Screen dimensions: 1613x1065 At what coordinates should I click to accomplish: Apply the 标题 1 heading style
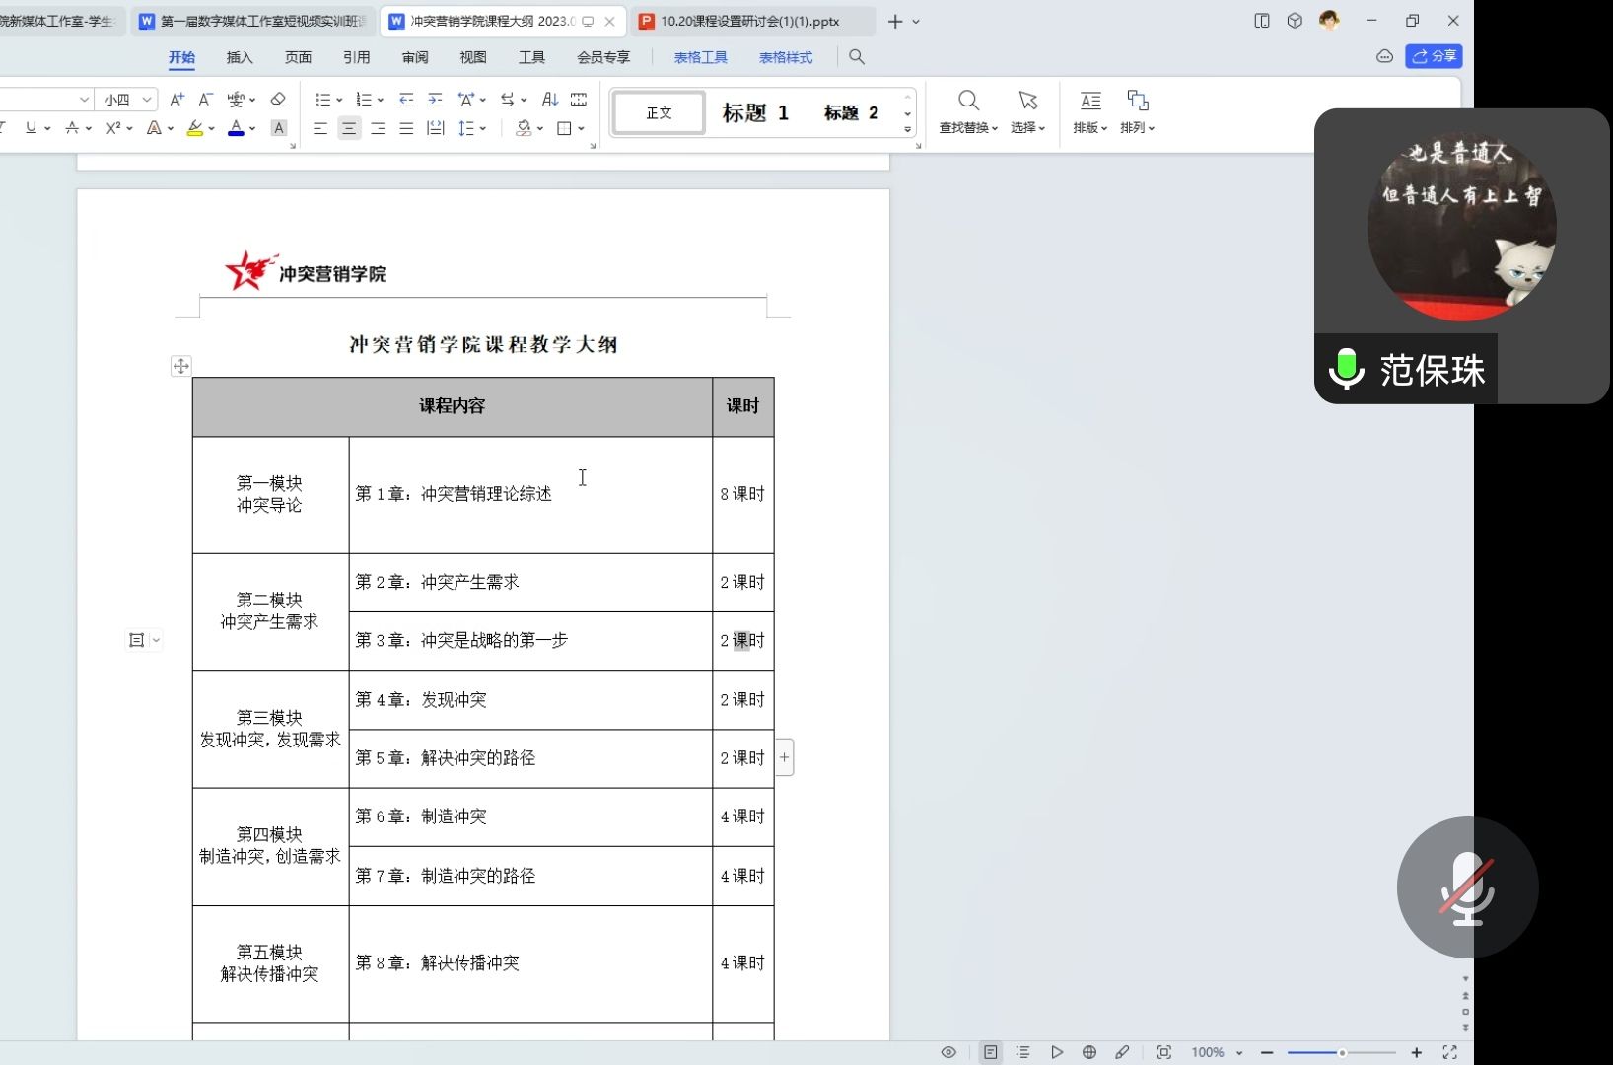(755, 112)
